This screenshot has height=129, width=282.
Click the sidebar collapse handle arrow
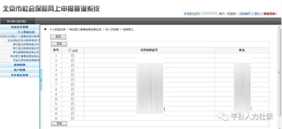click(x=41, y=80)
